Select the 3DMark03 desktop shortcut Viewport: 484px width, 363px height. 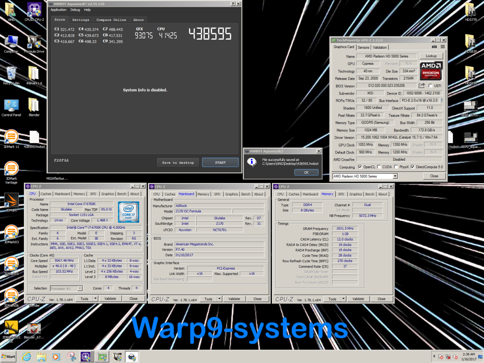pos(11,234)
